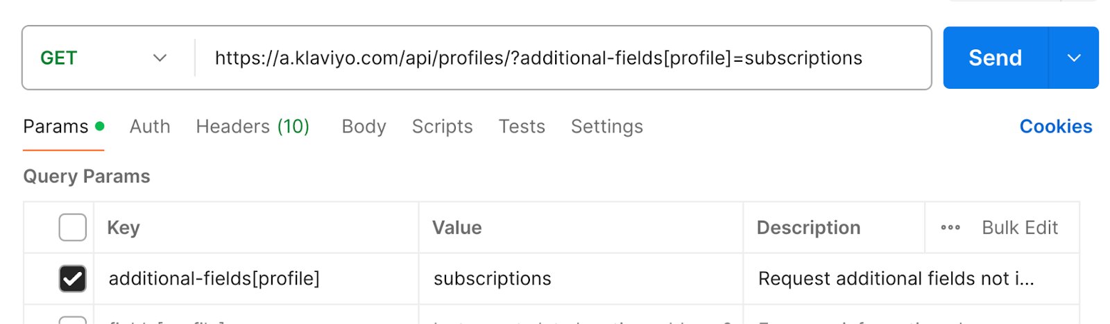1110x324 pixels.
Task: Click the three-dots column options icon
Action: point(950,228)
